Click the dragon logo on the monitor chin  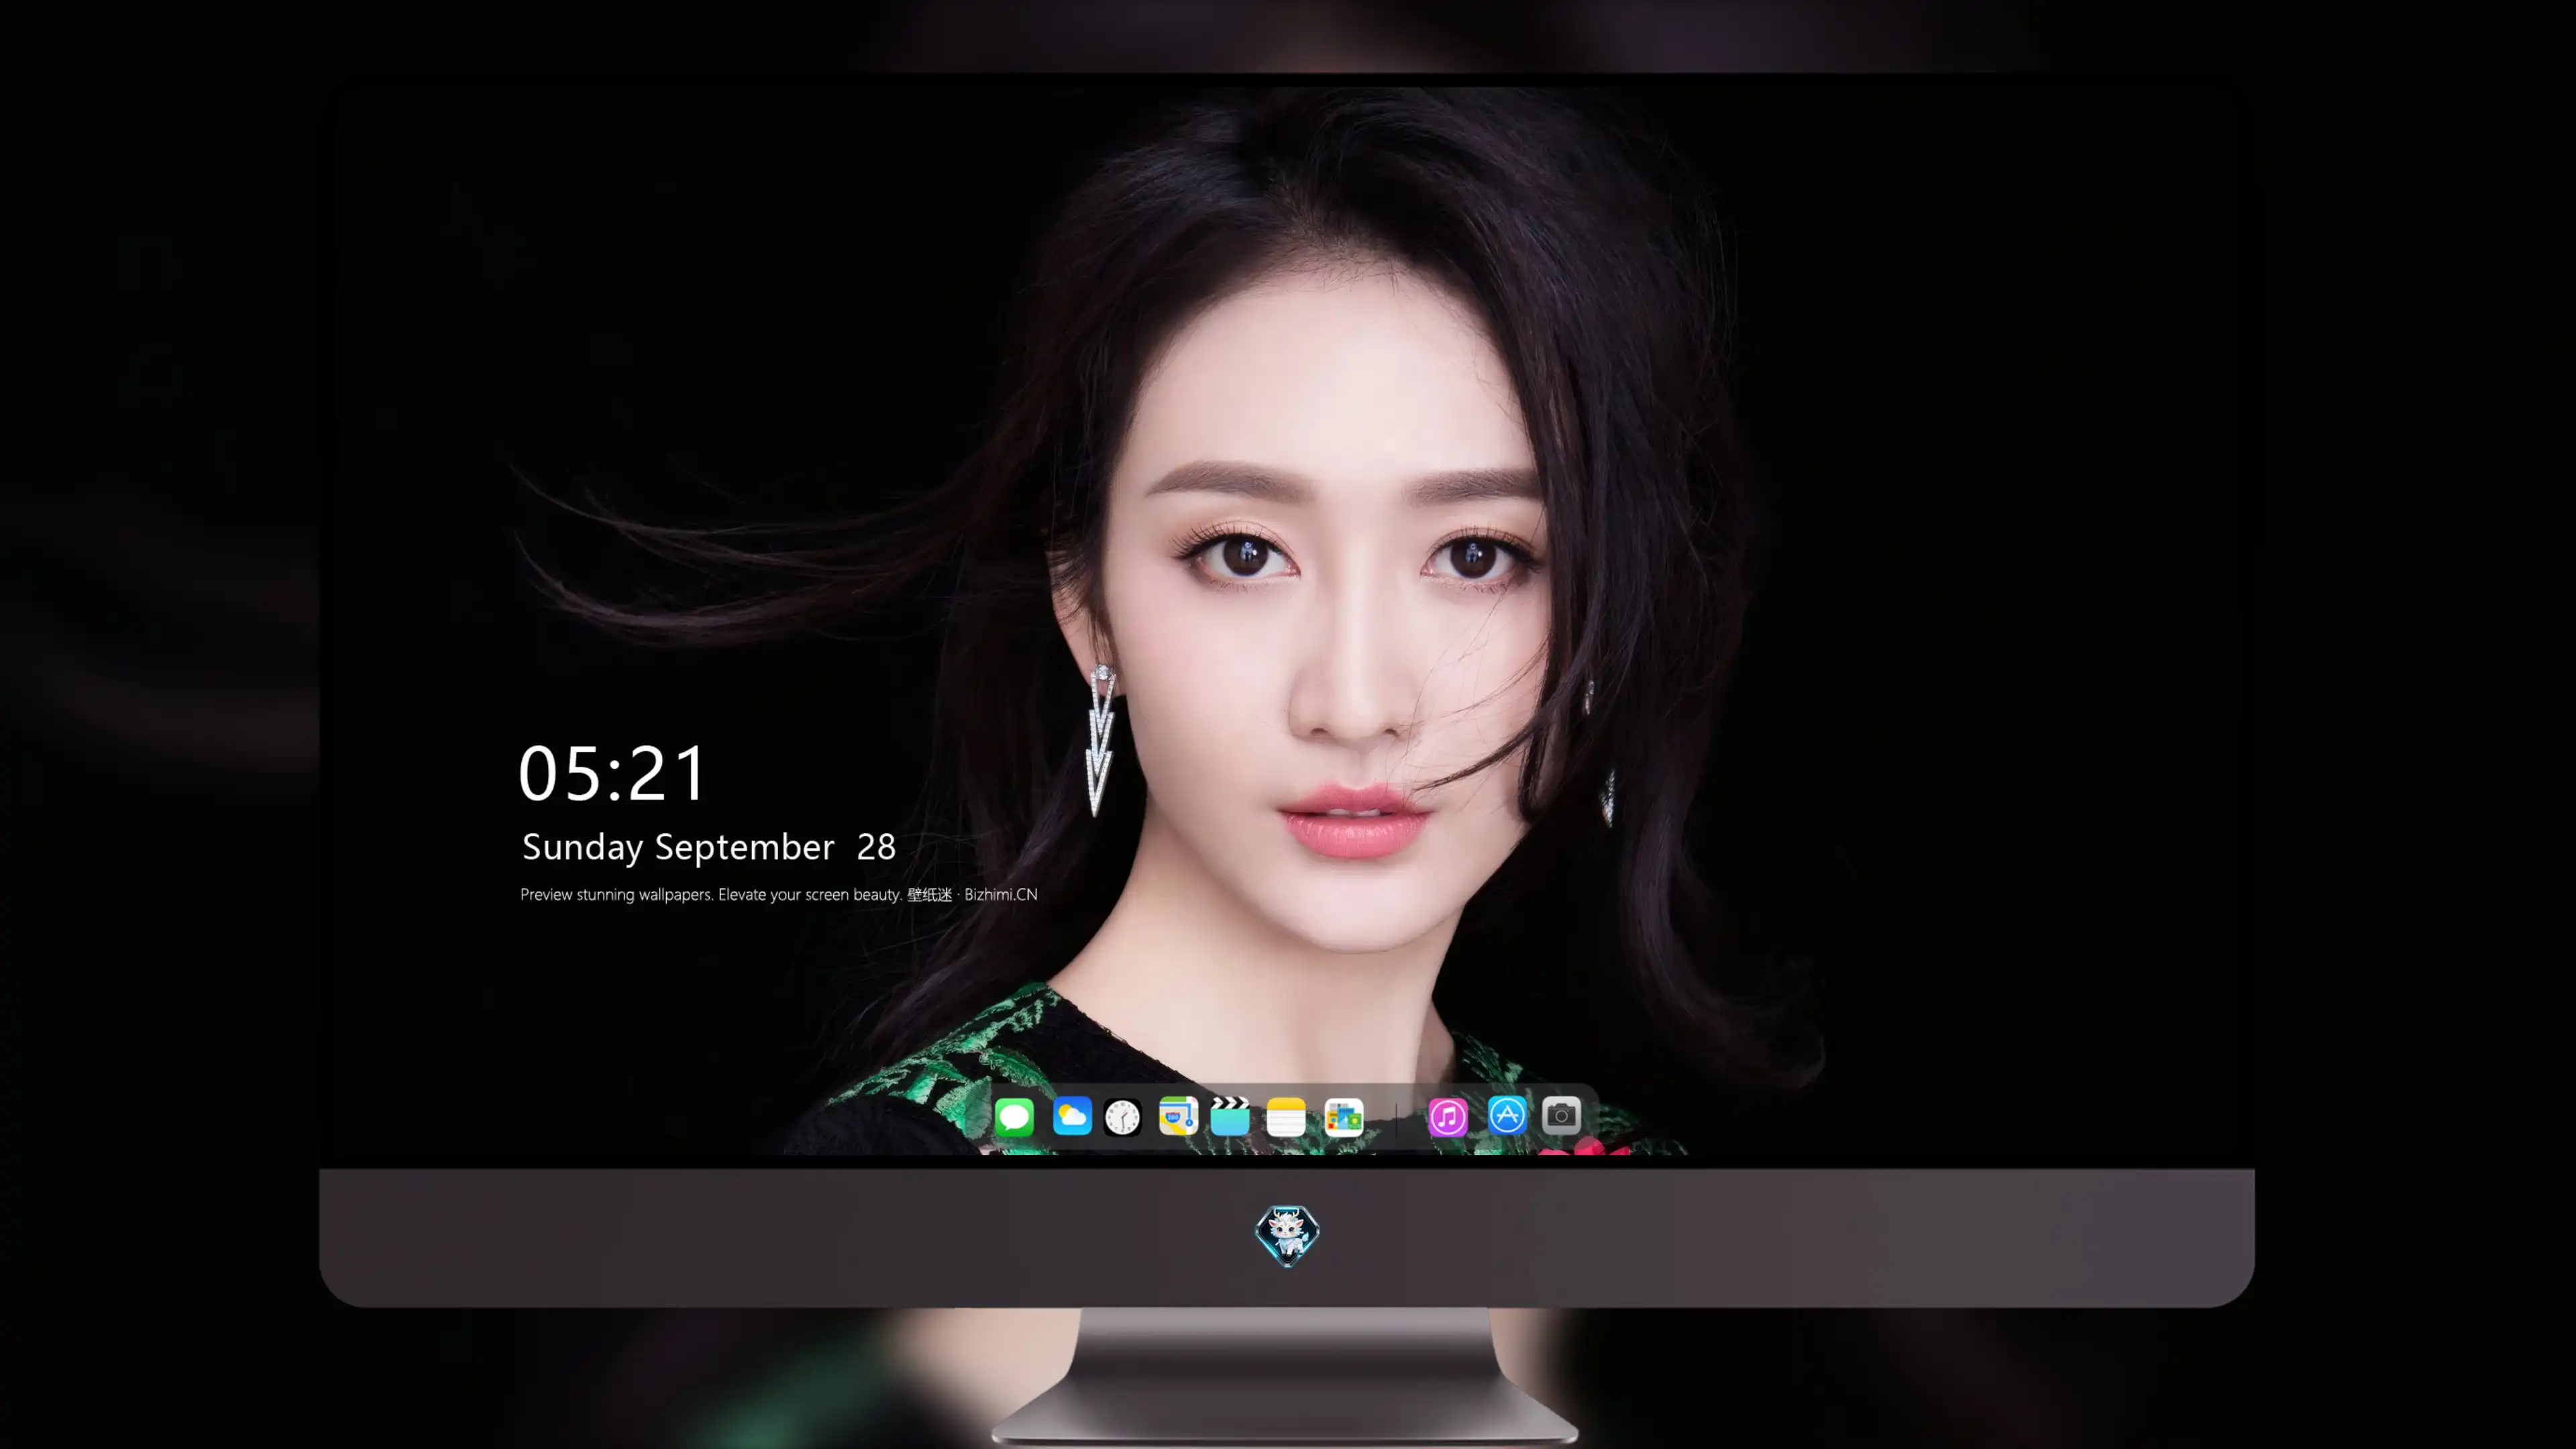[1287, 1235]
